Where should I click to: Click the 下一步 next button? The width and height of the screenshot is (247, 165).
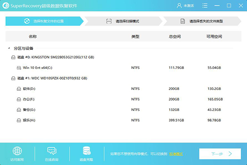pos(220,154)
